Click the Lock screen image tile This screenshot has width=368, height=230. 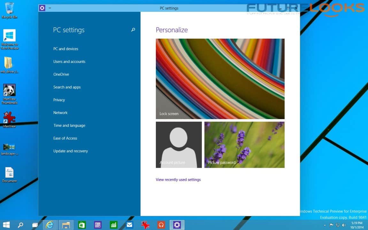click(x=220, y=79)
